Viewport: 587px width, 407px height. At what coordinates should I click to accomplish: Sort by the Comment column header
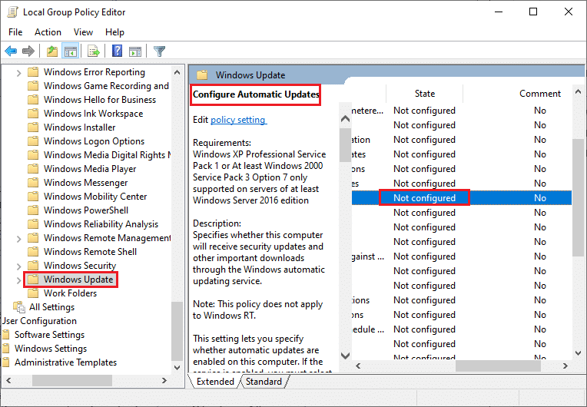[540, 94]
